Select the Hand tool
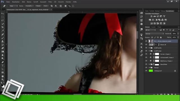Viewport: 180px width, 101px height. 3,76
